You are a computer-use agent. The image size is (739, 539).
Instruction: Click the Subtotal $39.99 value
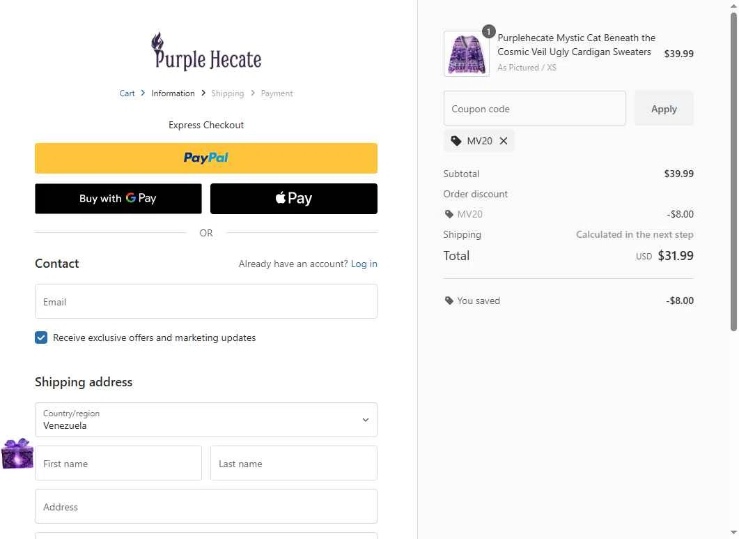678,174
